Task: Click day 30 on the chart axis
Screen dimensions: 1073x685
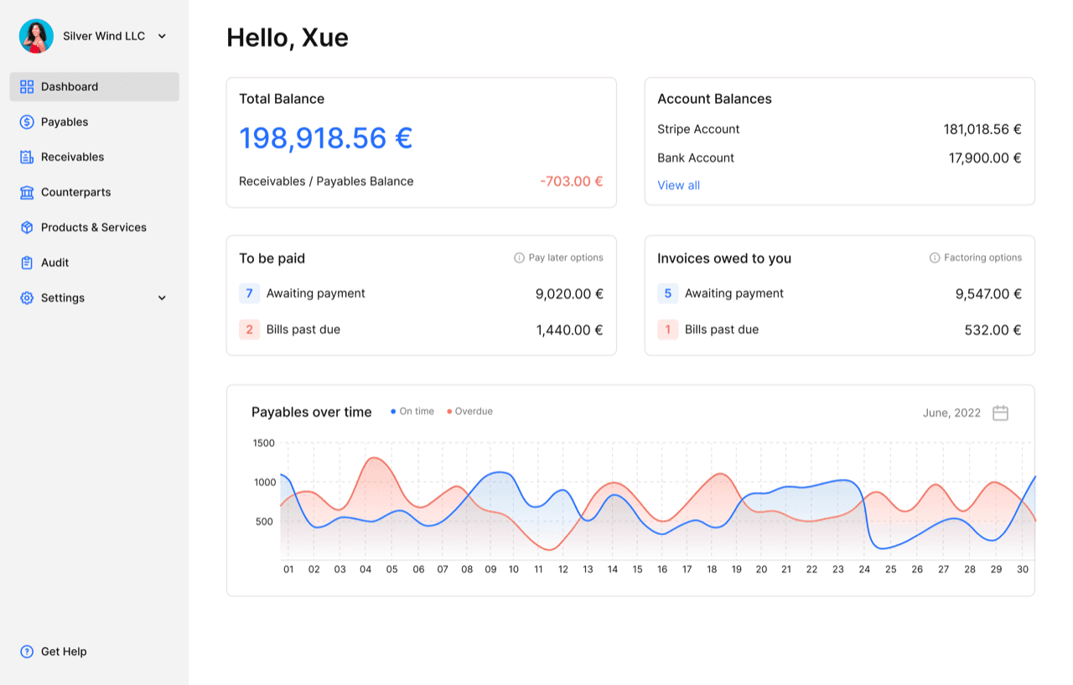Action: click(1022, 569)
